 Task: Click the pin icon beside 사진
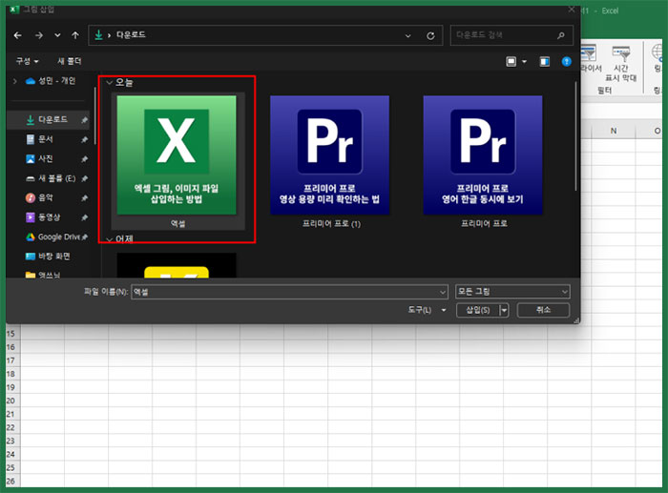pos(84,159)
